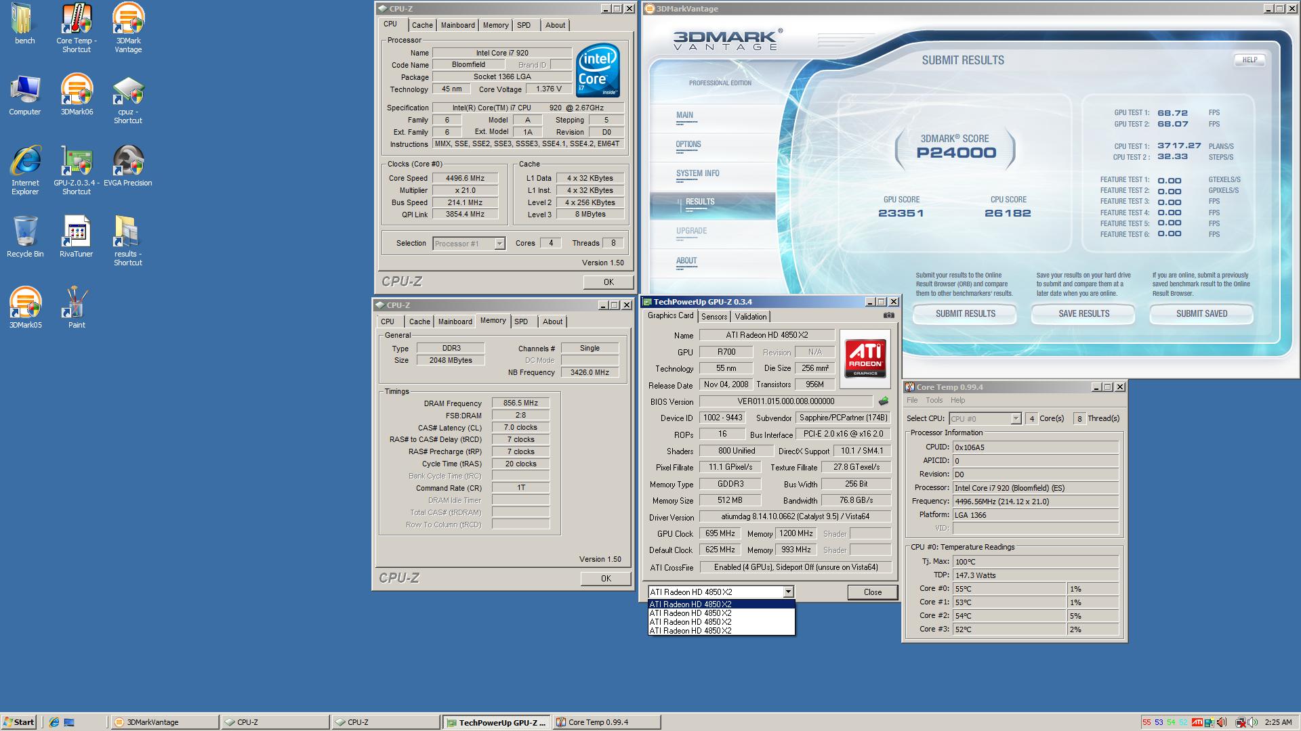Click the Intel Core i7 logo in CPU-Z
Viewport: 1301px width, 731px height.
pos(597,70)
